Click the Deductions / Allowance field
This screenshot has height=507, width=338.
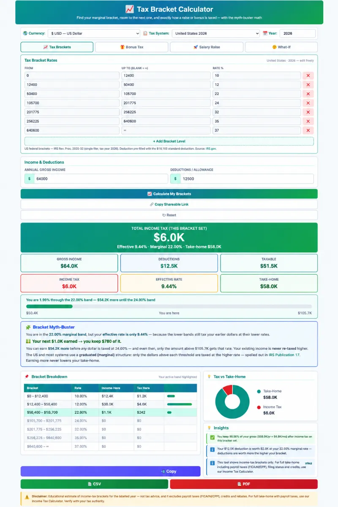pos(247,179)
